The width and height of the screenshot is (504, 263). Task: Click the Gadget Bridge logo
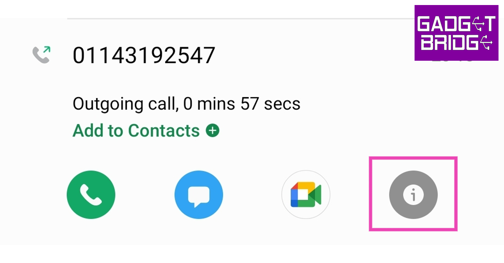point(456,33)
